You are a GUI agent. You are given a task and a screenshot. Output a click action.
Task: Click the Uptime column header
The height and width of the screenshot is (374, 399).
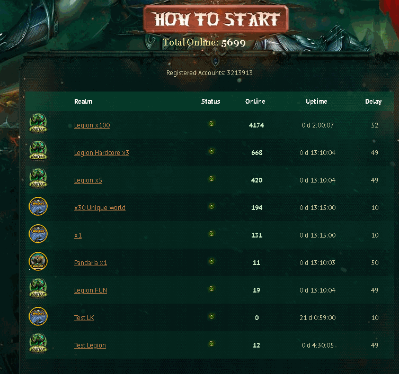(x=316, y=102)
